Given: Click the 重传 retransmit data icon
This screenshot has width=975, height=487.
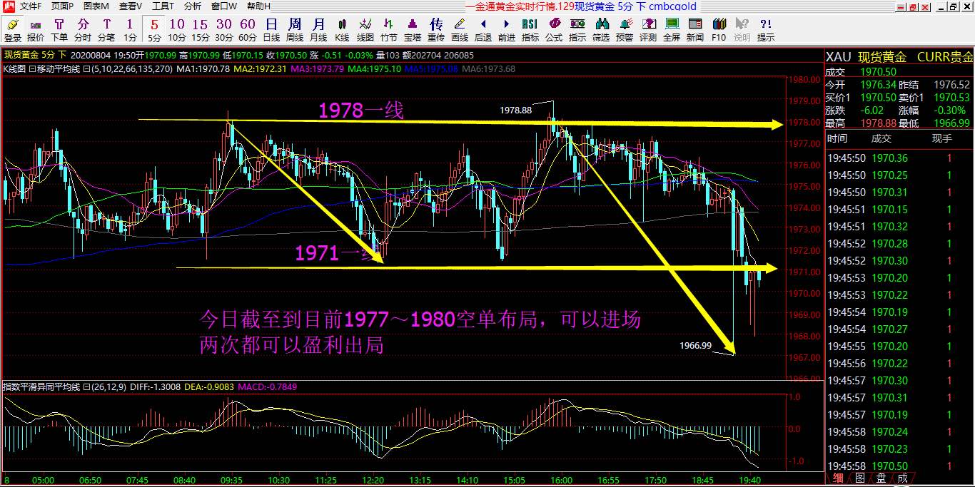Looking at the screenshot, I should 436,31.
